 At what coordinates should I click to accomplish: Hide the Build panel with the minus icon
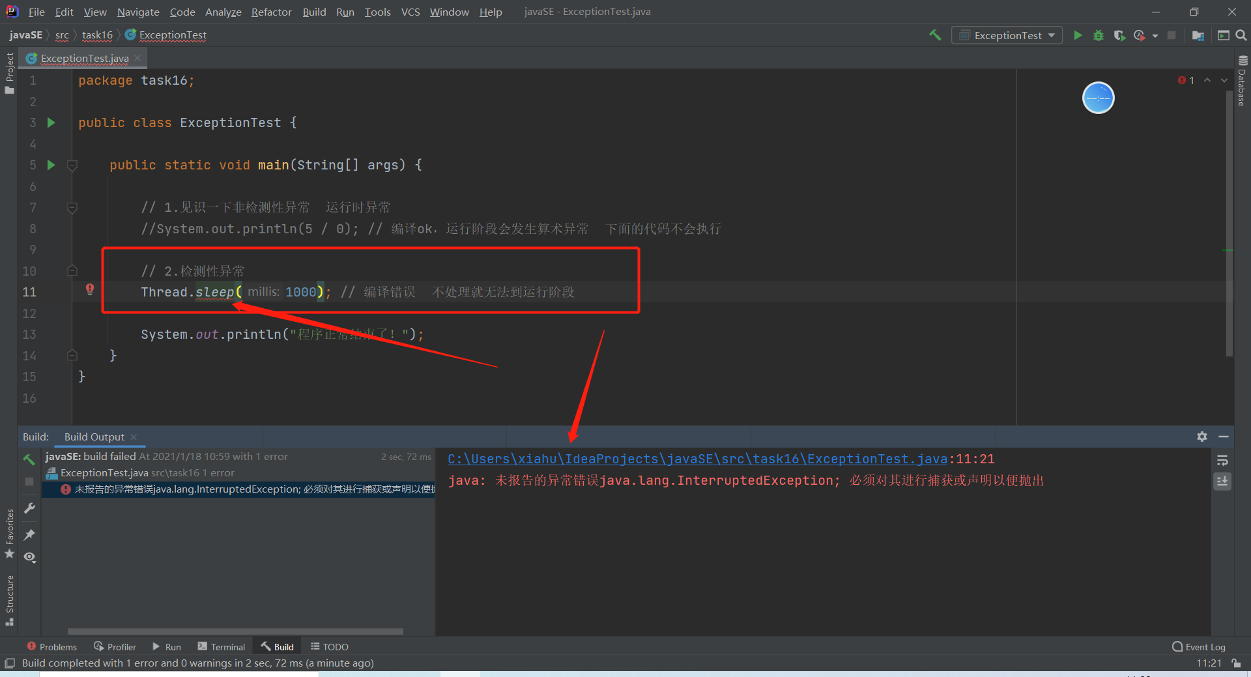click(1224, 437)
